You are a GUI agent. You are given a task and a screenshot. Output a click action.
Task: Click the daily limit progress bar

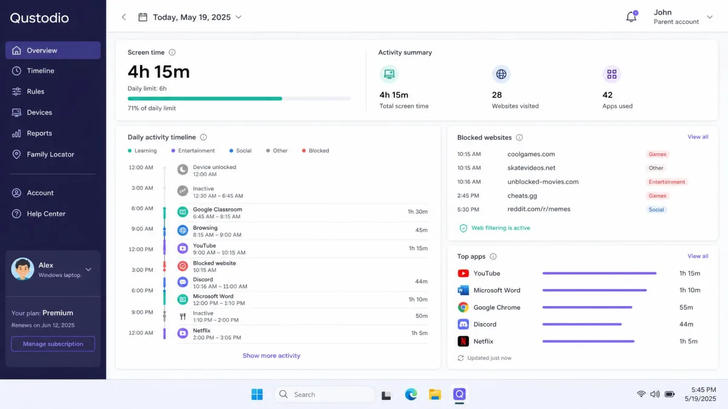(239, 98)
